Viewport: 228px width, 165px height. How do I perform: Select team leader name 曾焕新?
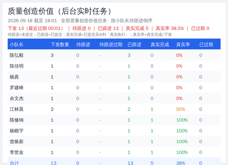tap(16, 142)
